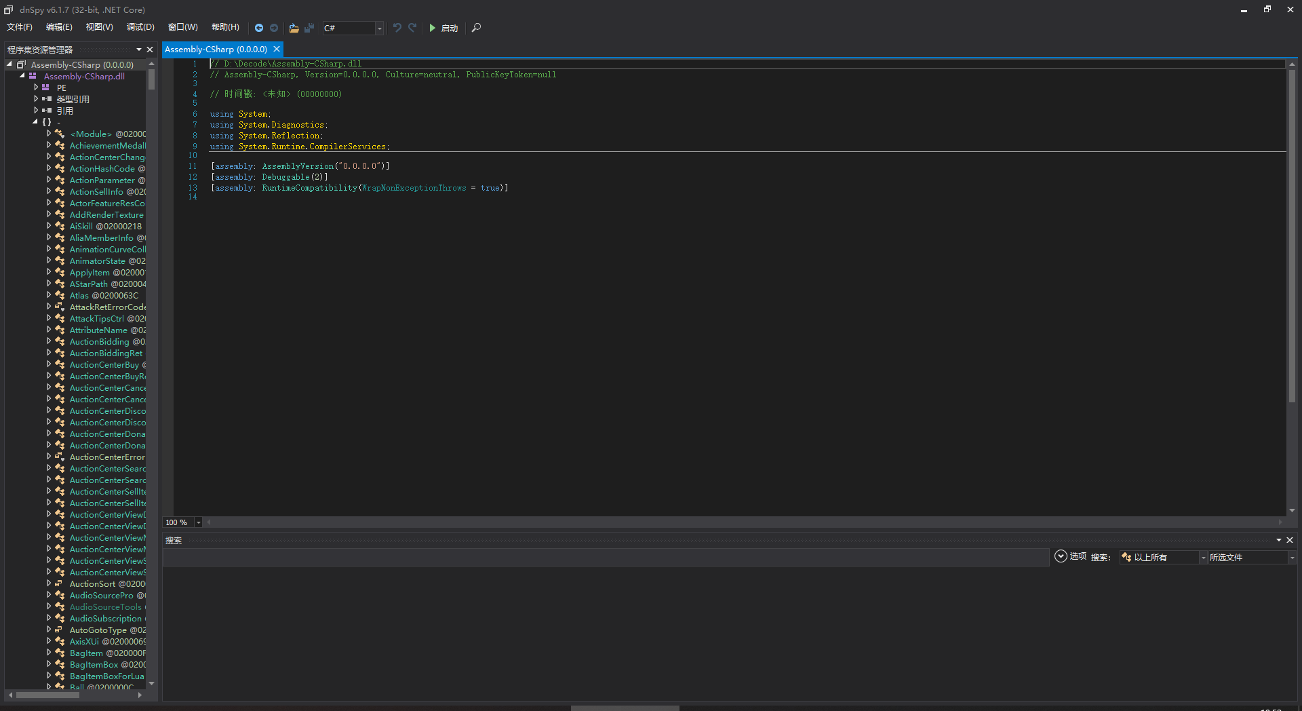
Task: Expand the AnimatorState class node
Action: (x=49, y=261)
